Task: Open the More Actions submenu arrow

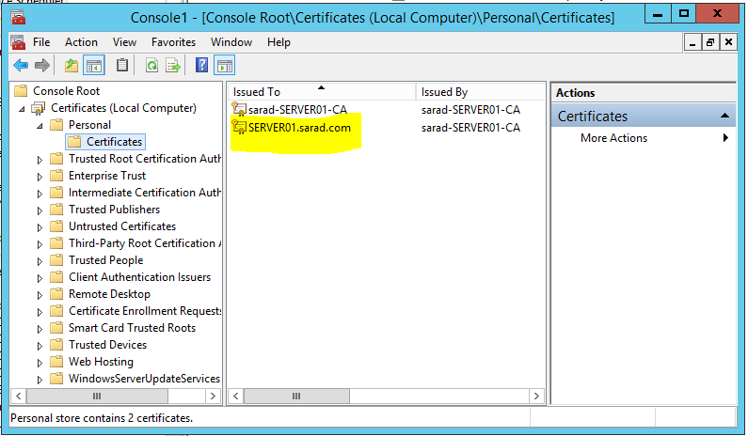Action: [x=725, y=138]
